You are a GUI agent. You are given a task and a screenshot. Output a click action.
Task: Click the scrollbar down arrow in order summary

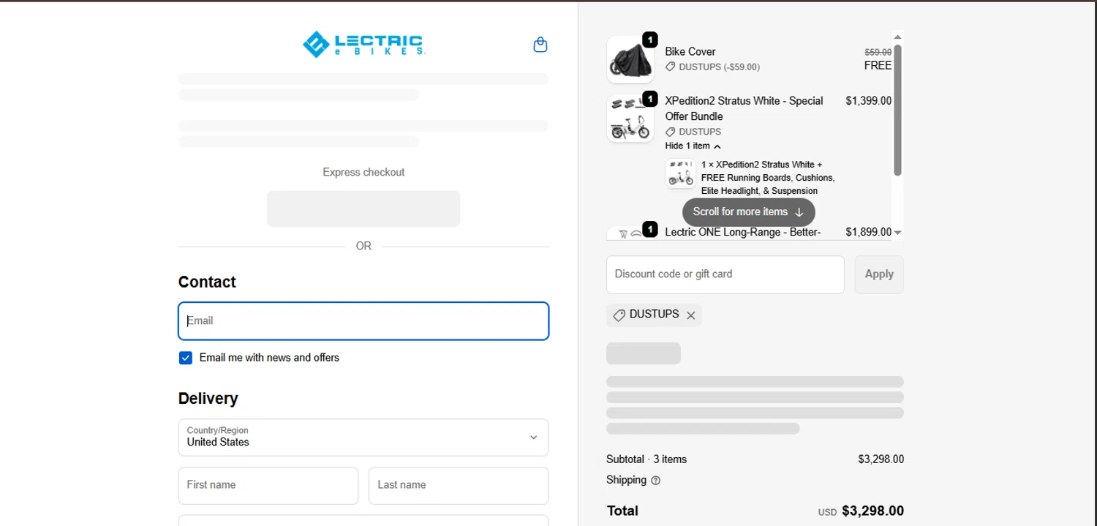point(898,233)
